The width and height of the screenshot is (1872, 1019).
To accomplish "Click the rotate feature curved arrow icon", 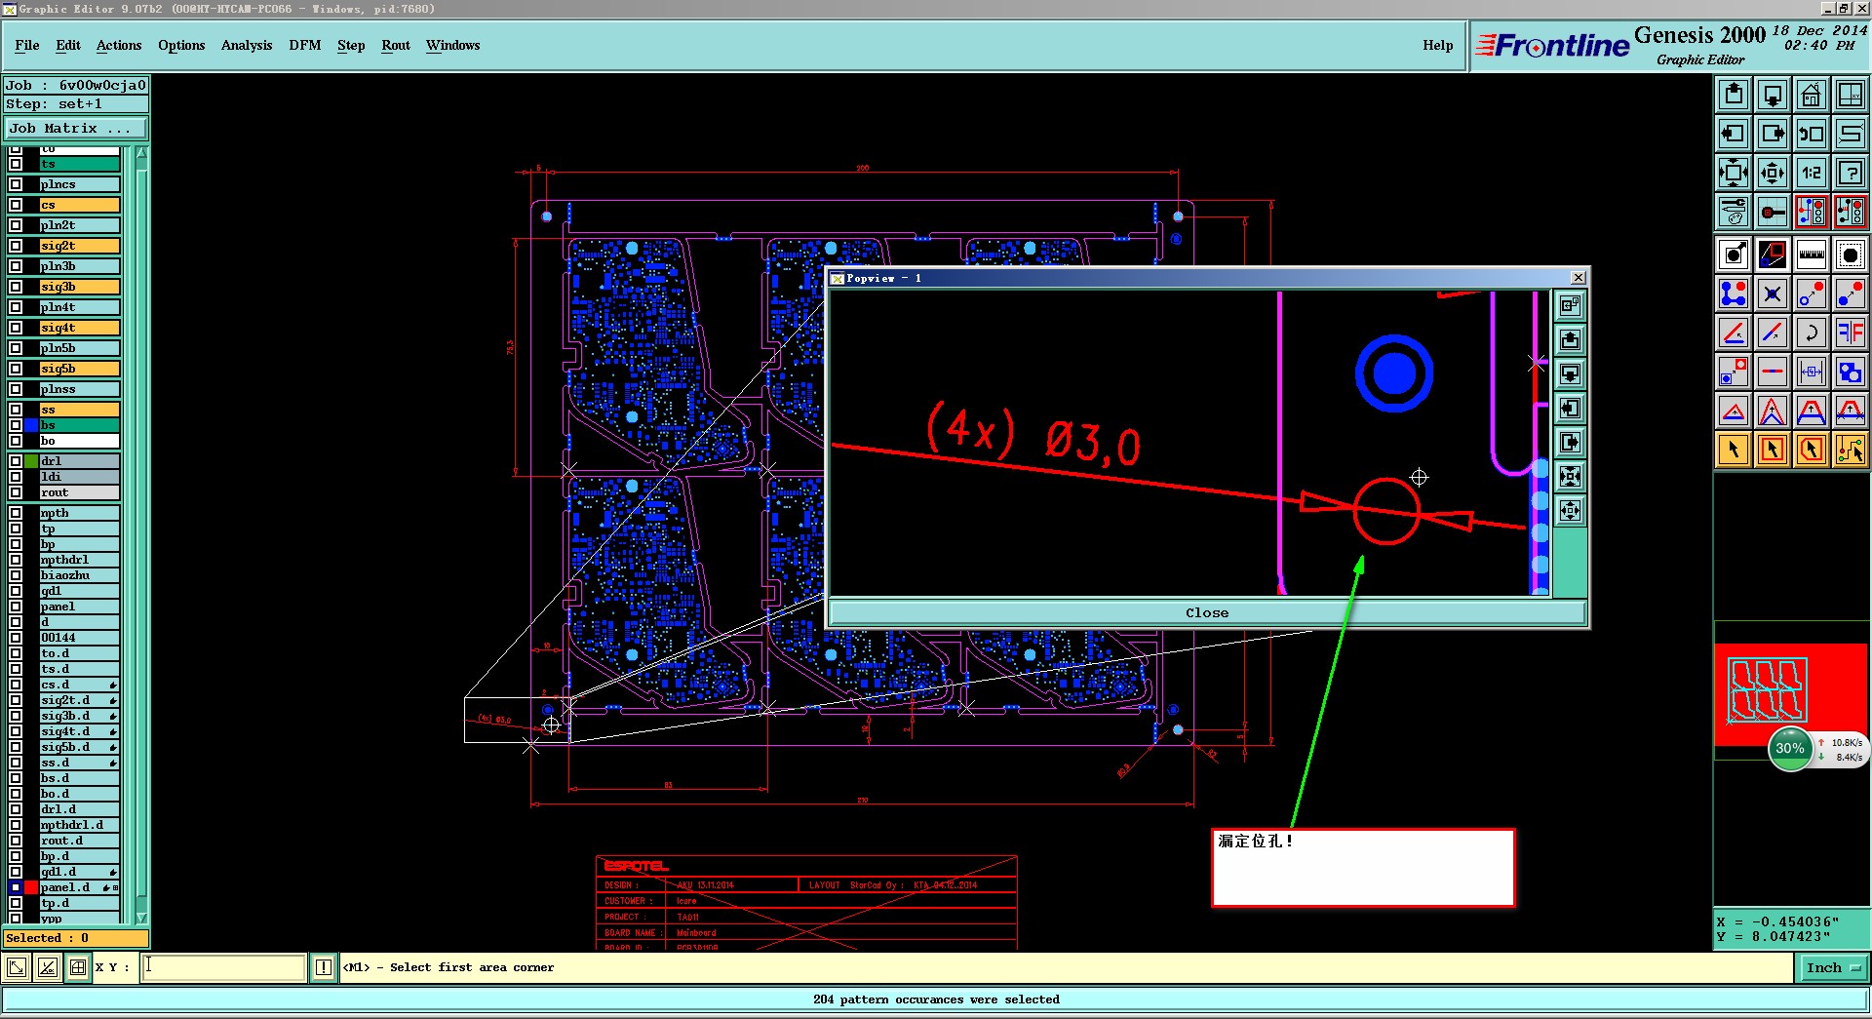I will [x=1812, y=333].
